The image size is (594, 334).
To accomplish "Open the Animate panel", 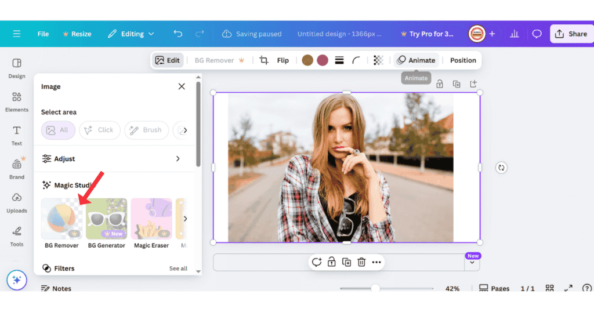I will (x=416, y=60).
